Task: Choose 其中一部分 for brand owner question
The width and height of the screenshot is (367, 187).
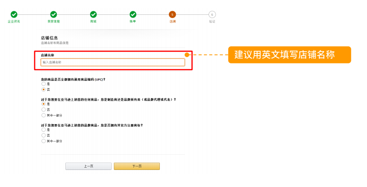Action: tap(44, 115)
